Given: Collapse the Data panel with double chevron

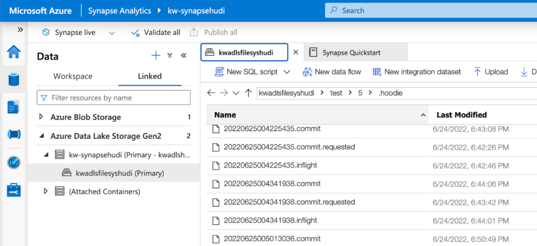Looking at the screenshot, I should click(x=183, y=56).
